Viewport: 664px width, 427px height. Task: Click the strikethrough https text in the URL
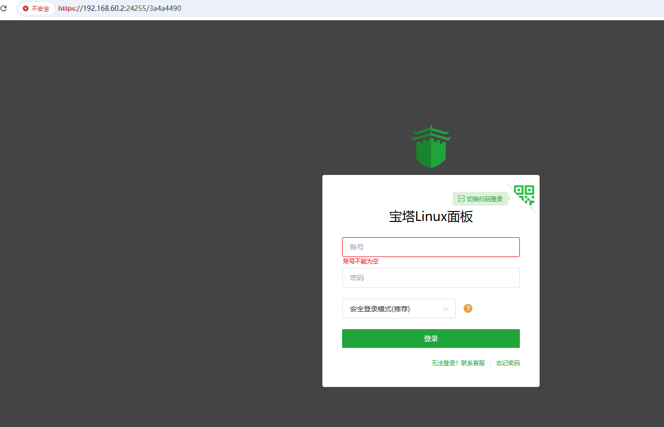67,8
